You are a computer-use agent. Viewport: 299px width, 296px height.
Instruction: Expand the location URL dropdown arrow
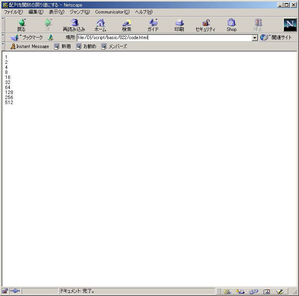255,38
